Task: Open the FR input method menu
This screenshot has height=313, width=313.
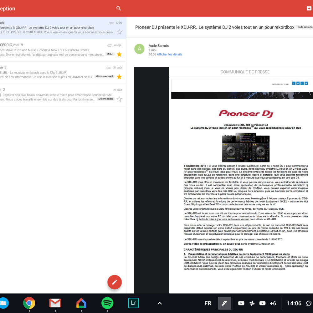Action: 208,303
